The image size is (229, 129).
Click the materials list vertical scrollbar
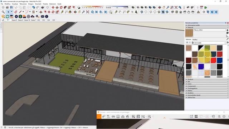tap(228, 61)
